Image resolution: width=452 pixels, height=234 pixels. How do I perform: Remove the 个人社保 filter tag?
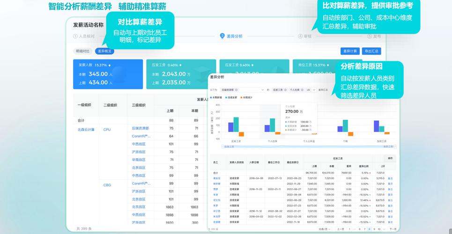[x=302, y=90]
